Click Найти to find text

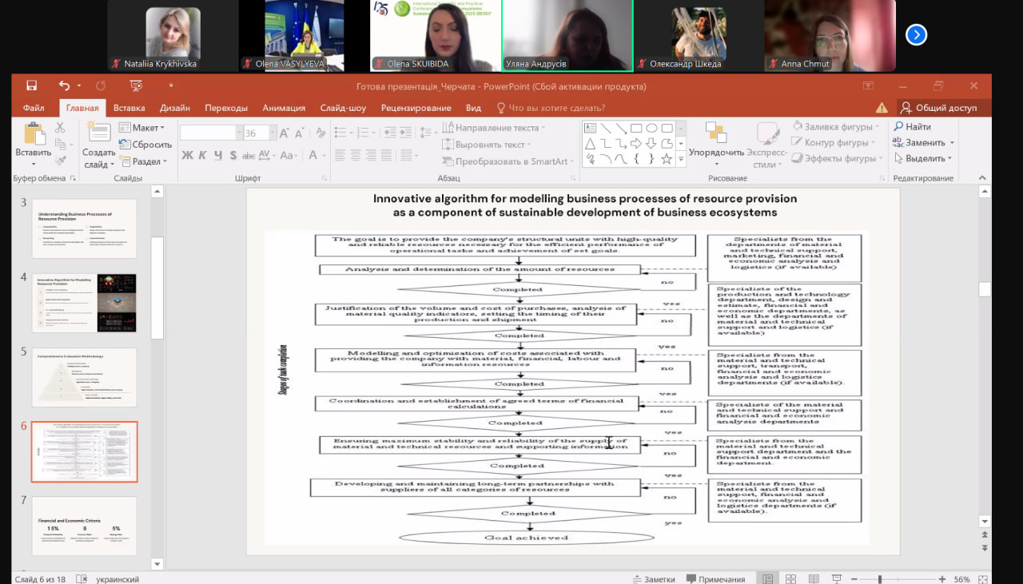pyautogui.click(x=912, y=126)
